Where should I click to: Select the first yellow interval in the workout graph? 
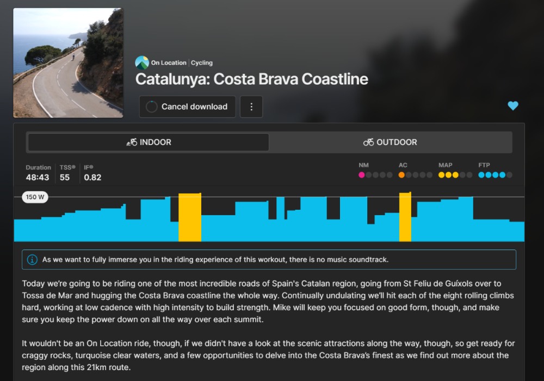tap(190, 217)
